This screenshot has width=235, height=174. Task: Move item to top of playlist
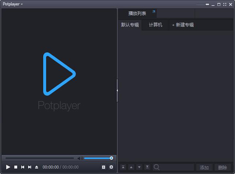coord(123,167)
